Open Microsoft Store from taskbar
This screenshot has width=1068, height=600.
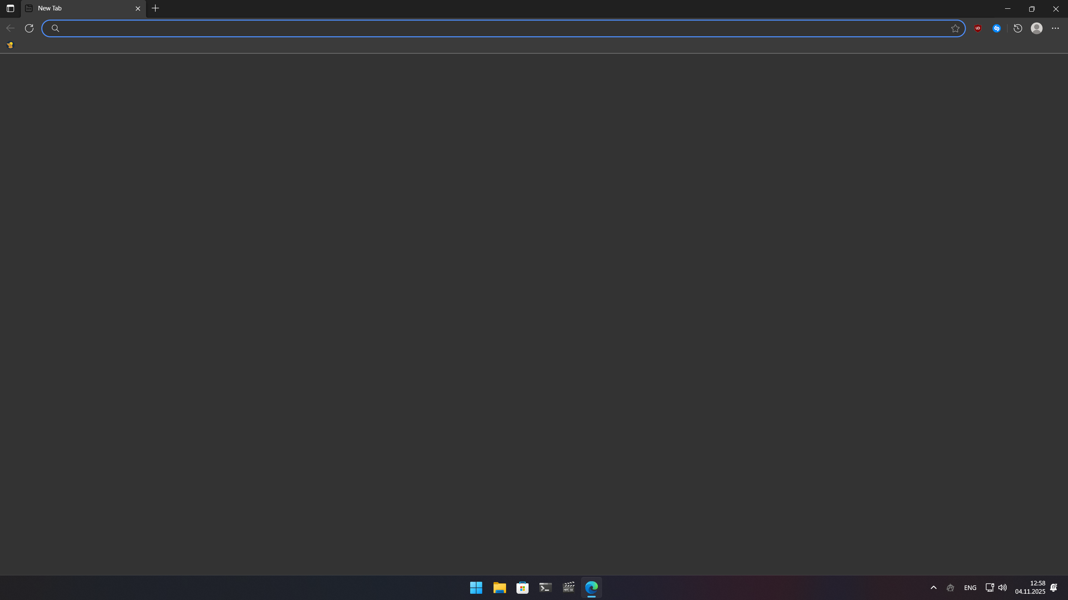[x=522, y=587]
